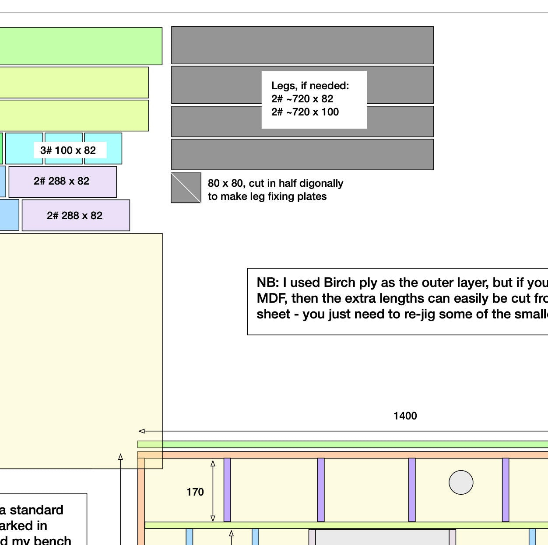The image size is (548, 545).
Task: Select the bottom gray leg rectangle
Action: click(302, 154)
